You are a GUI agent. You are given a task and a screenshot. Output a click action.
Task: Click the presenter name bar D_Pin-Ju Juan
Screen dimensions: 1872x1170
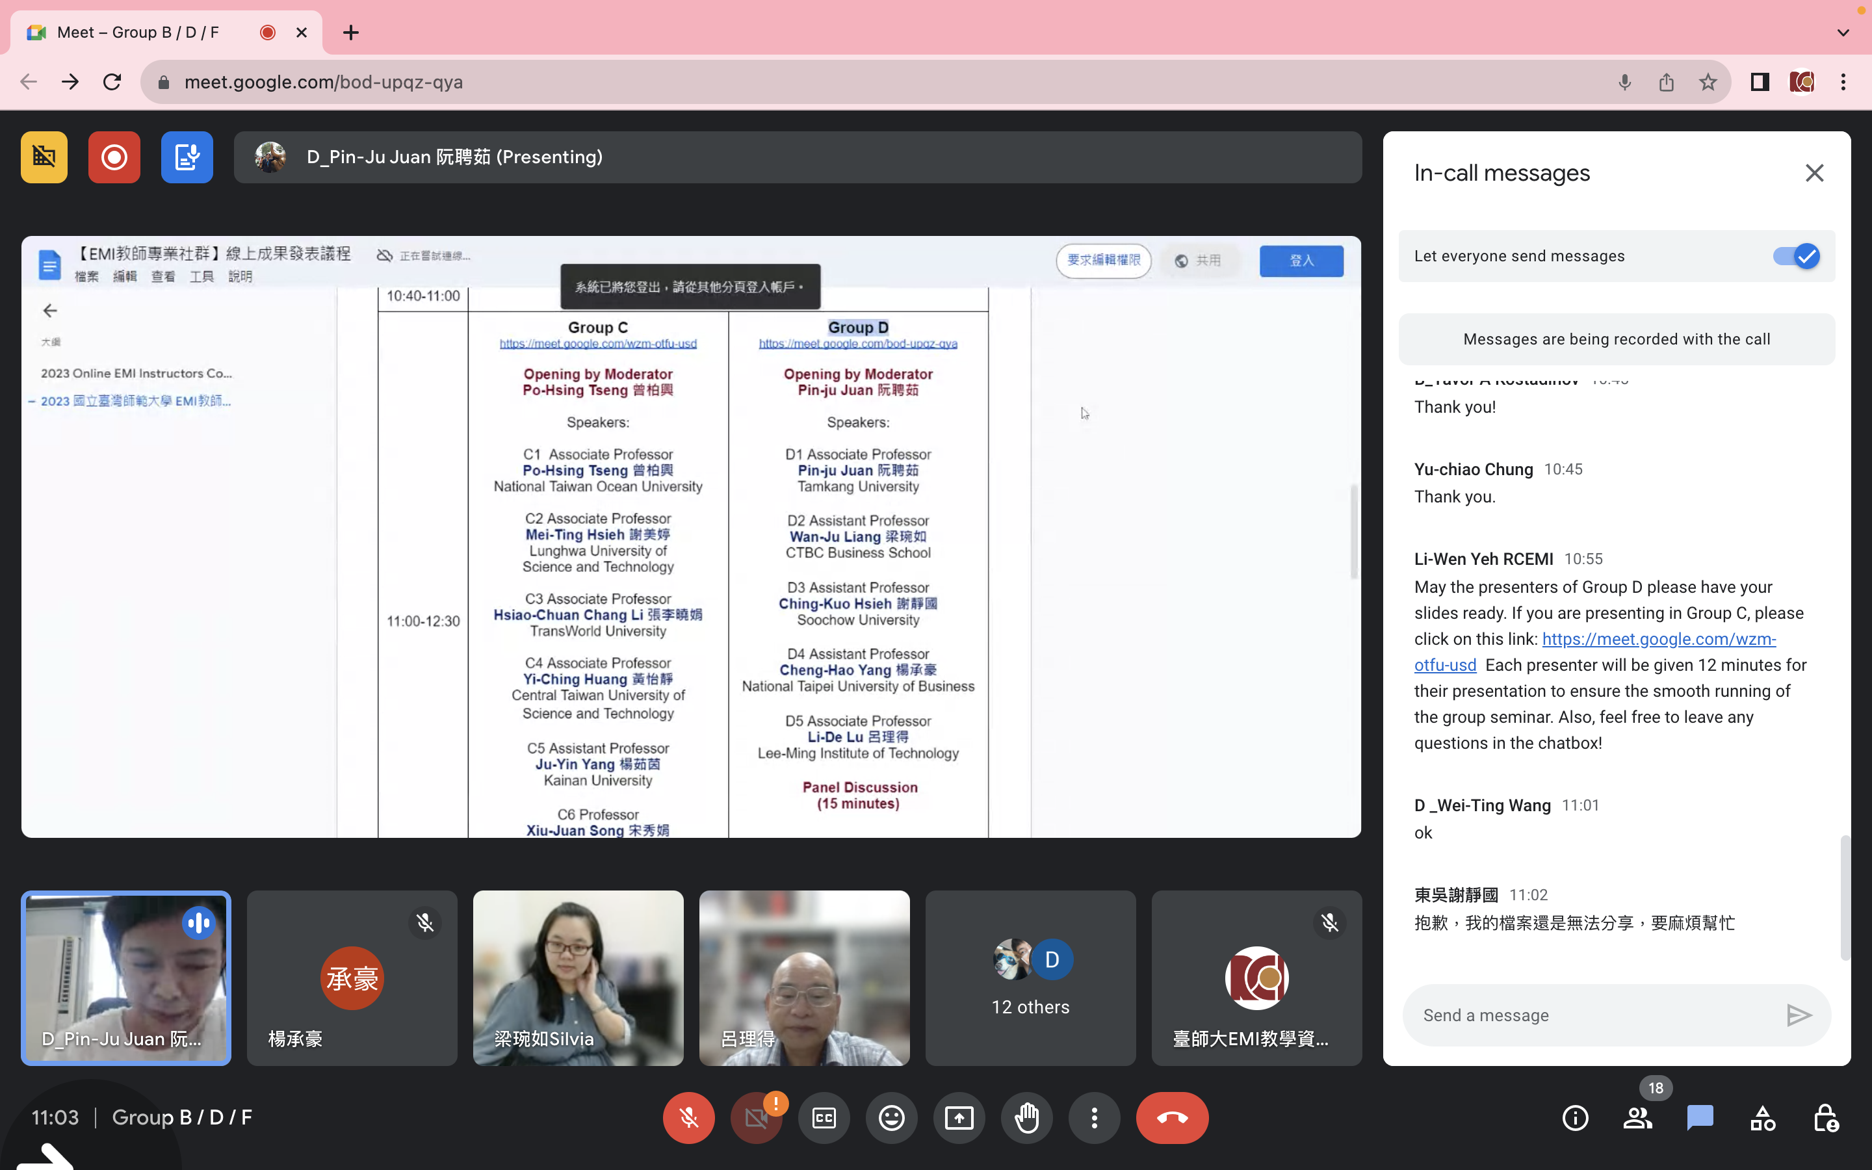coord(798,157)
